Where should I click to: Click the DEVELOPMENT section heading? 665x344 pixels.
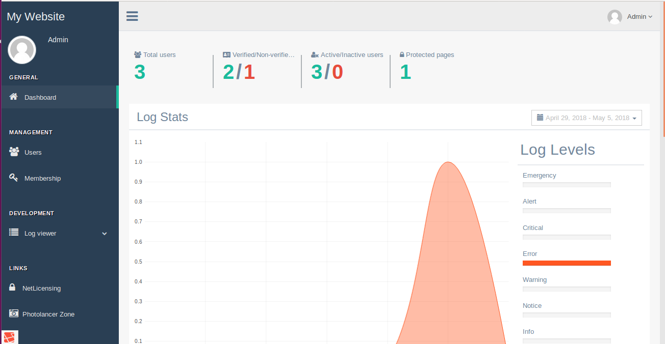(32, 213)
